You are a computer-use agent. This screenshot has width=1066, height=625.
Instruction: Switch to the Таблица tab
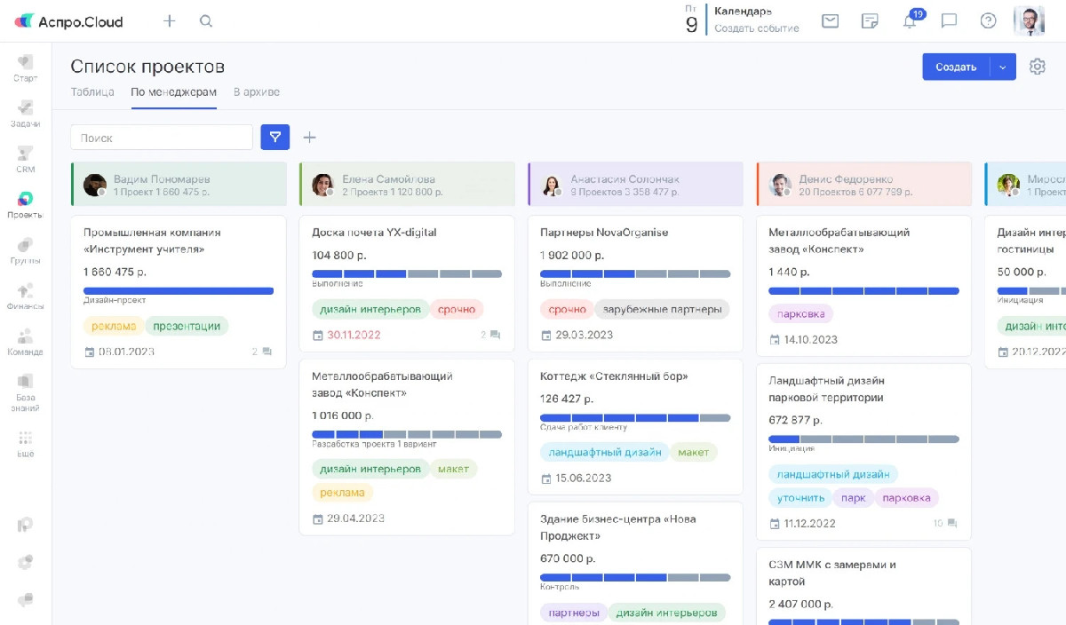pos(92,91)
